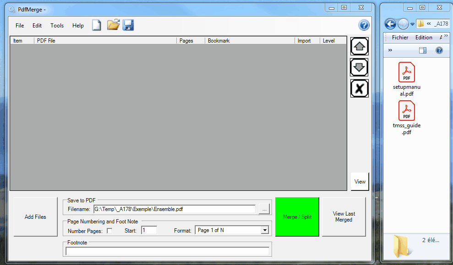453x265 pixels.
Task: Open Fichier menu in Explorer
Action: pyautogui.click(x=400, y=37)
